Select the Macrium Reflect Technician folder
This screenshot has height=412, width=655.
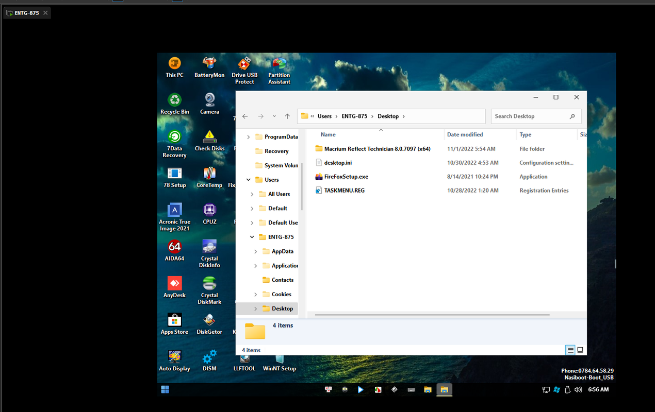tap(372, 149)
